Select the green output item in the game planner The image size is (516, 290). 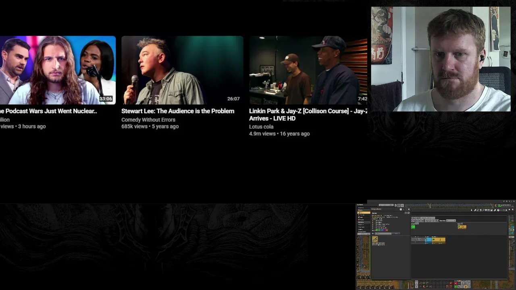pos(413,227)
